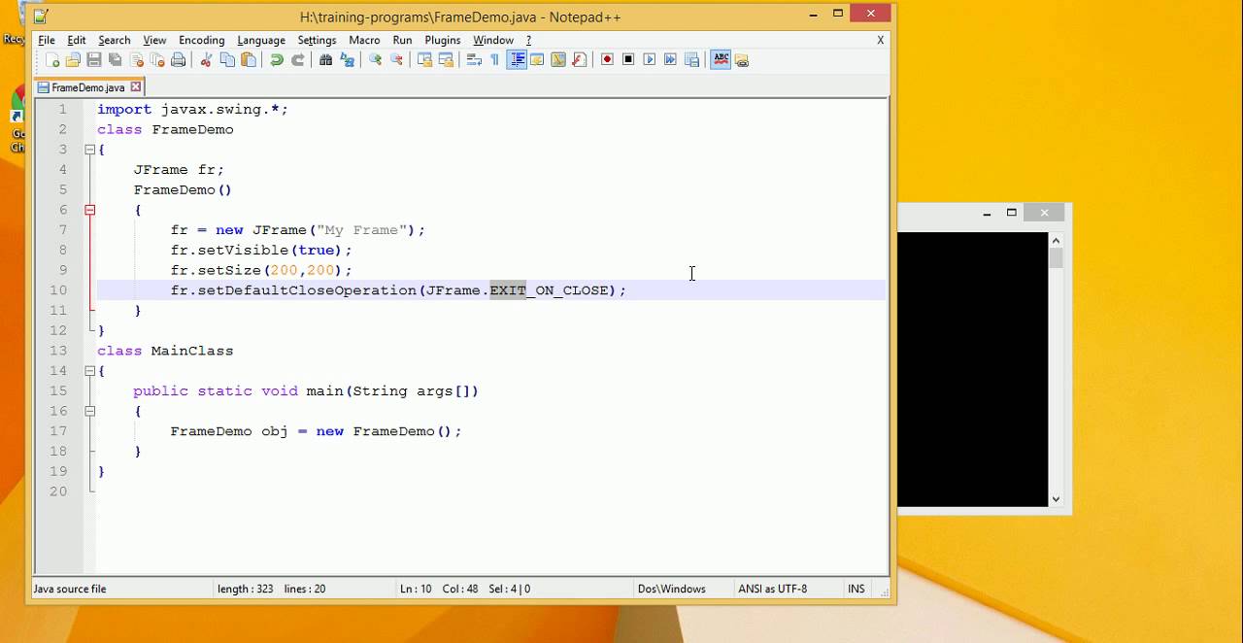Image resolution: width=1243 pixels, height=643 pixels.
Task: Paste using the clipboard icon
Action: (249, 60)
